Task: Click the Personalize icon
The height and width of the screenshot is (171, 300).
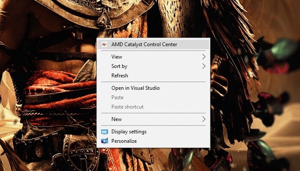Action: click(105, 141)
